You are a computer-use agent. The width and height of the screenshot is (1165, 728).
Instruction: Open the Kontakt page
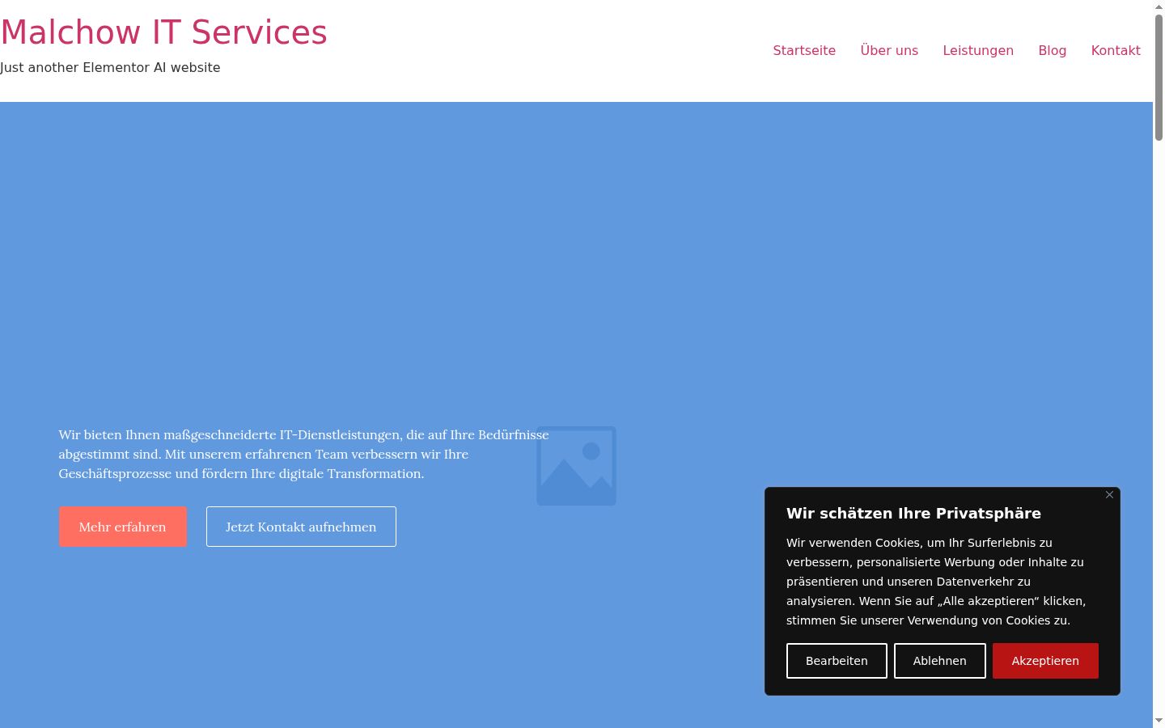coord(1116,50)
